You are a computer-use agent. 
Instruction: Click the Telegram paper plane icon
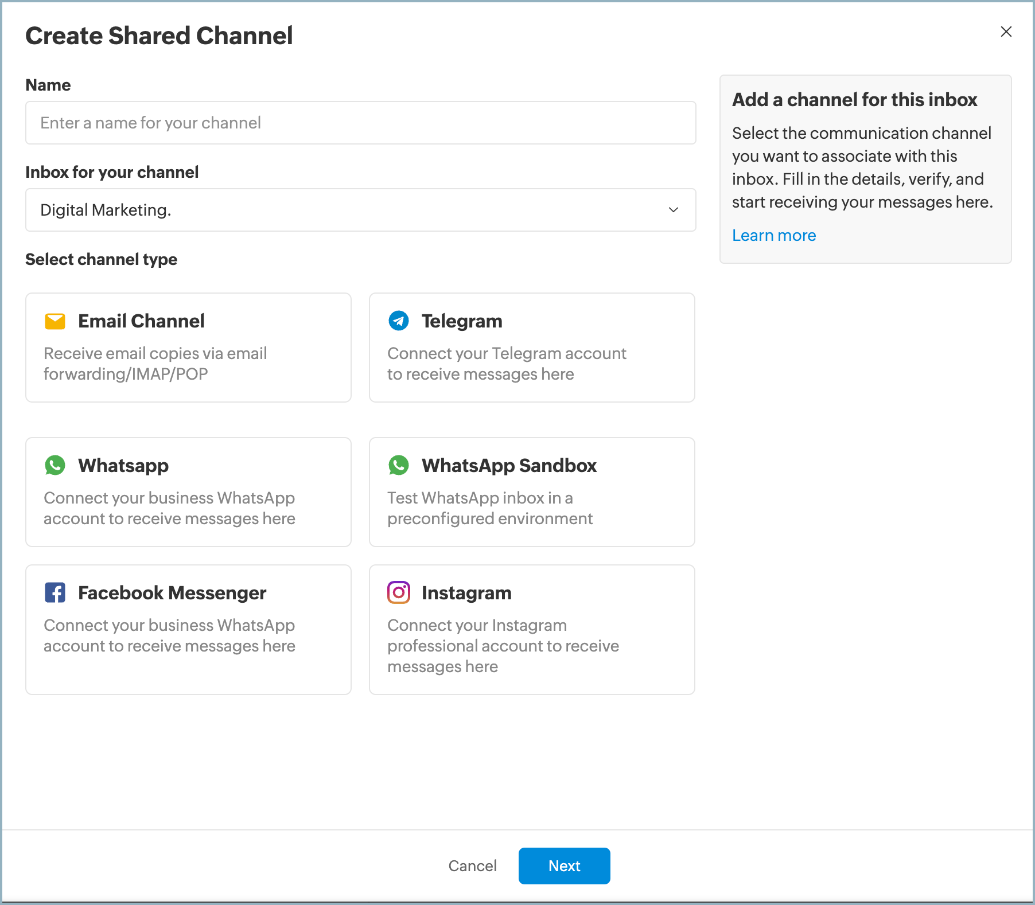point(398,321)
